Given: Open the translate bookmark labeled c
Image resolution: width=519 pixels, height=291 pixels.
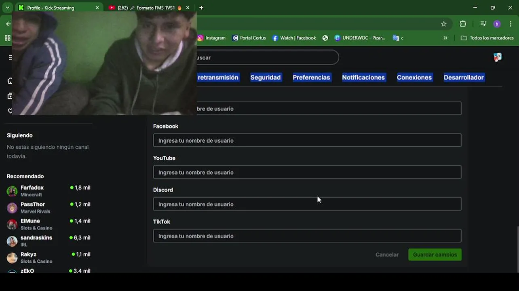Looking at the screenshot, I should (x=398, y=38).
